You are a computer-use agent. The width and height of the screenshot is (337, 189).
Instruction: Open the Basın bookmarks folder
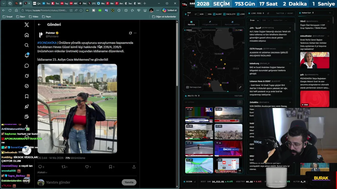pos(21,17)
